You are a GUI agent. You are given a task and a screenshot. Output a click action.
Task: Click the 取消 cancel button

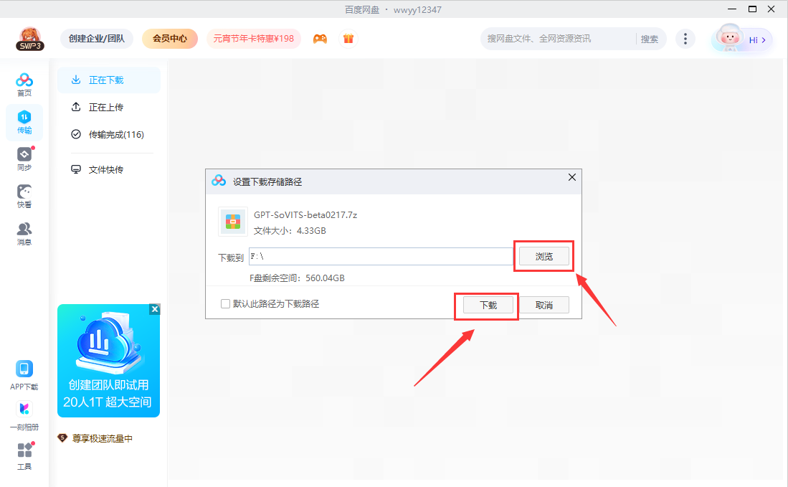[543, 305]
